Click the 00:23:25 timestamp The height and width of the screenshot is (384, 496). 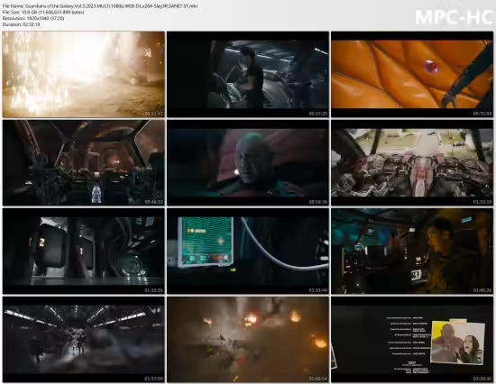pyautogui.click(x=318, y=114)
